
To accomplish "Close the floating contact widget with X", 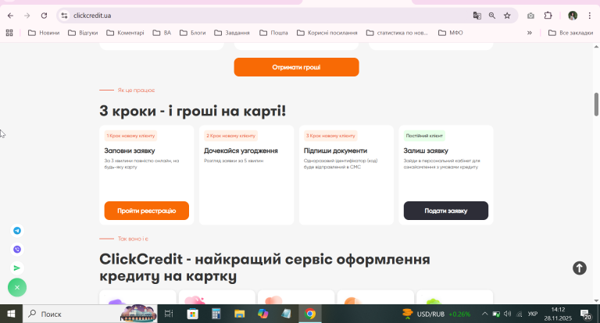I will click(17, 287).
